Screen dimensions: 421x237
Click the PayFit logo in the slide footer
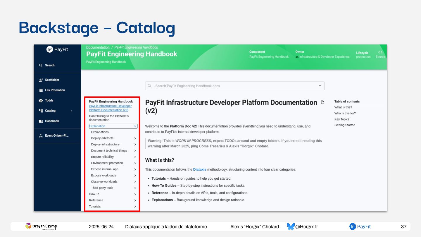(x=360, y=226)
